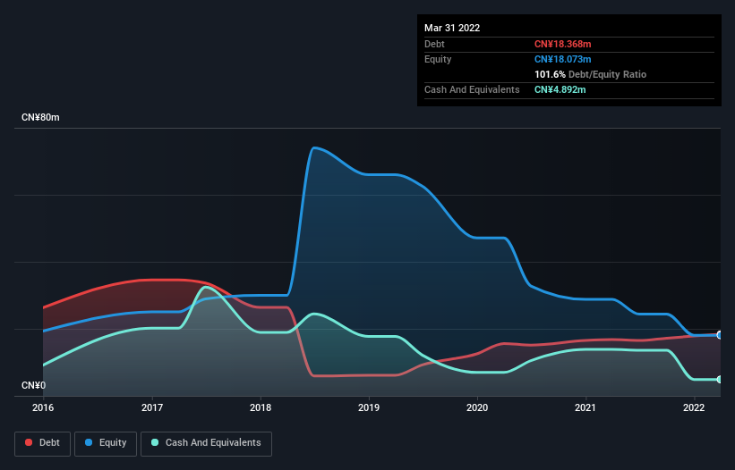
Task: Click the blue Equity legend dot
Action: pos(89,442)
